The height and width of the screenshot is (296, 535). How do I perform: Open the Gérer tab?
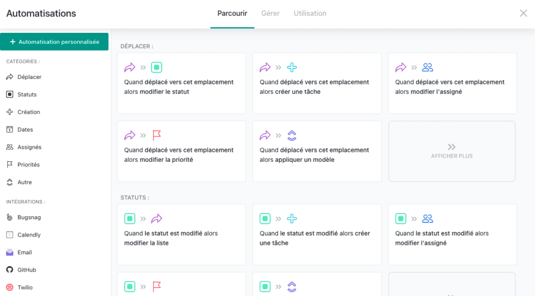(270, 13)
